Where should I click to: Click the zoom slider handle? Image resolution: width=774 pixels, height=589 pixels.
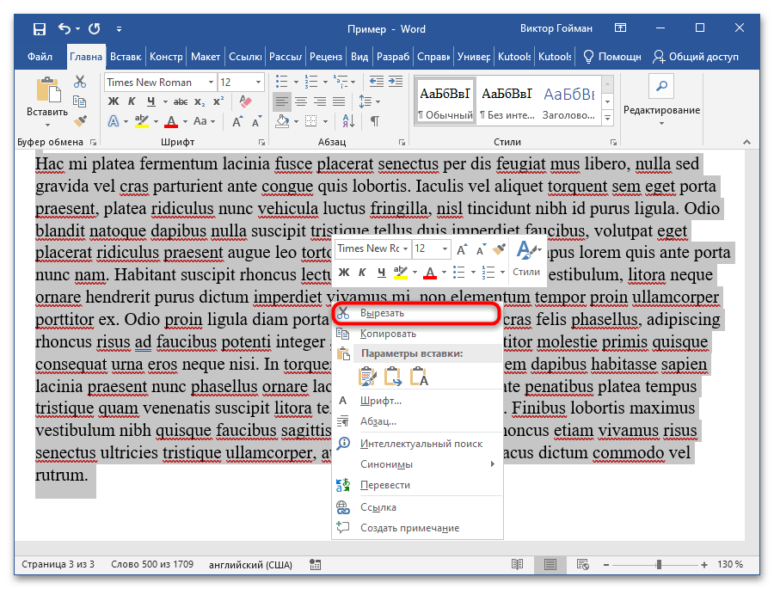point(659,564)
